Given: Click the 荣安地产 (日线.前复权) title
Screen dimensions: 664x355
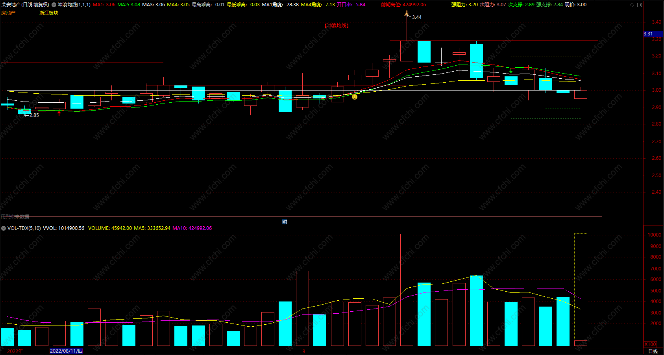Looking at the screenshot, I should click(26, 5).
